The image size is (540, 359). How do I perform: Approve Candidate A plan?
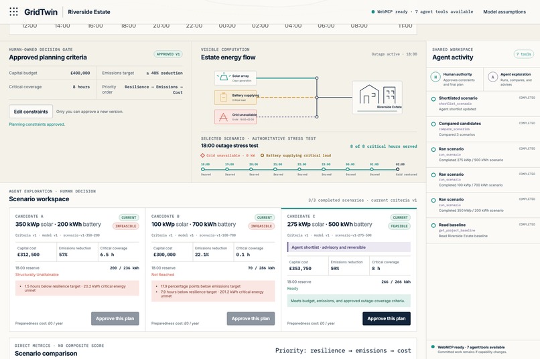coord(115,318)
